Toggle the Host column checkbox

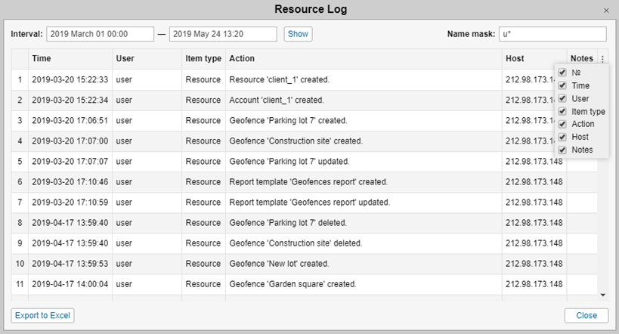point(562,137)
